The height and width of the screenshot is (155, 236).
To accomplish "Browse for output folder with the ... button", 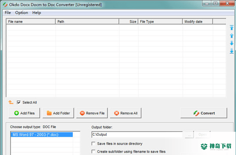I will 189,135.
